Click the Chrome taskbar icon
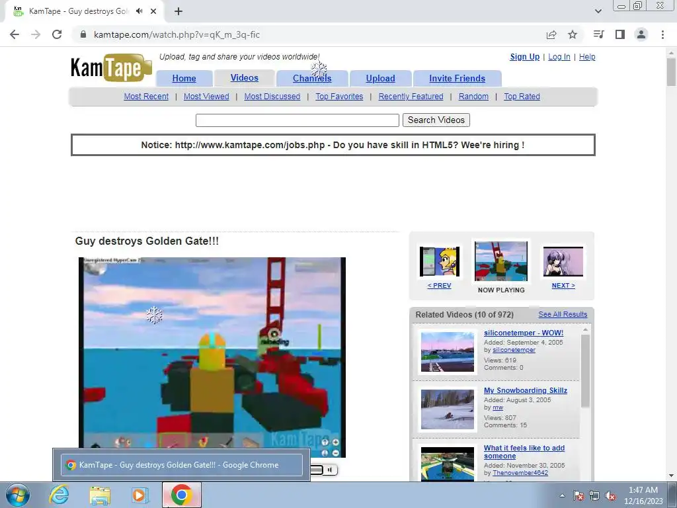The height and width of the screenshot is (508, 677). point(182,495)
